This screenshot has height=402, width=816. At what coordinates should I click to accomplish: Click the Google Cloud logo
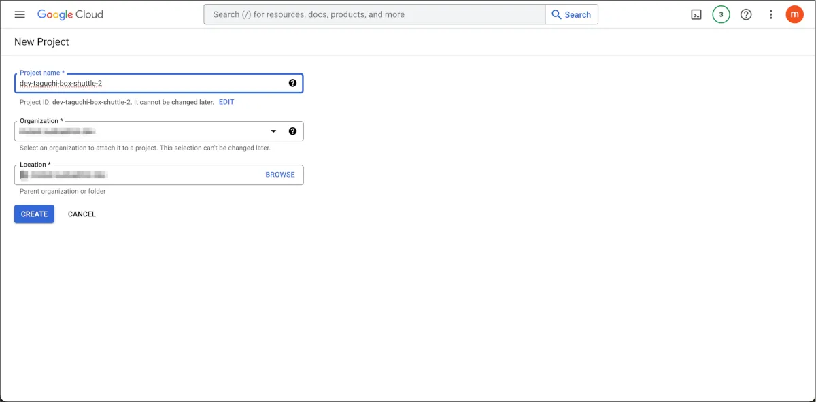[x=70, y=14]
